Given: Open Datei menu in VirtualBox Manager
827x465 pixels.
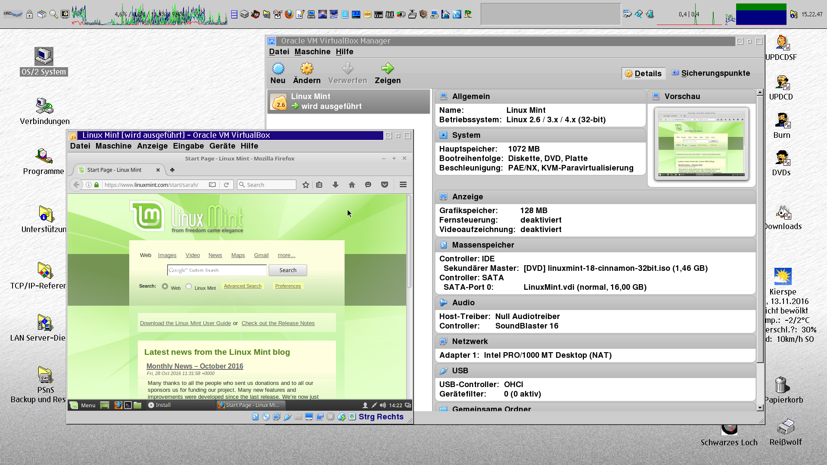Looking at the screenshot, I should click(x=279, y=52).
